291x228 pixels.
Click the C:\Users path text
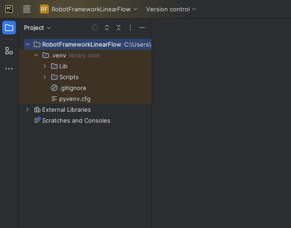click(138, 44)
